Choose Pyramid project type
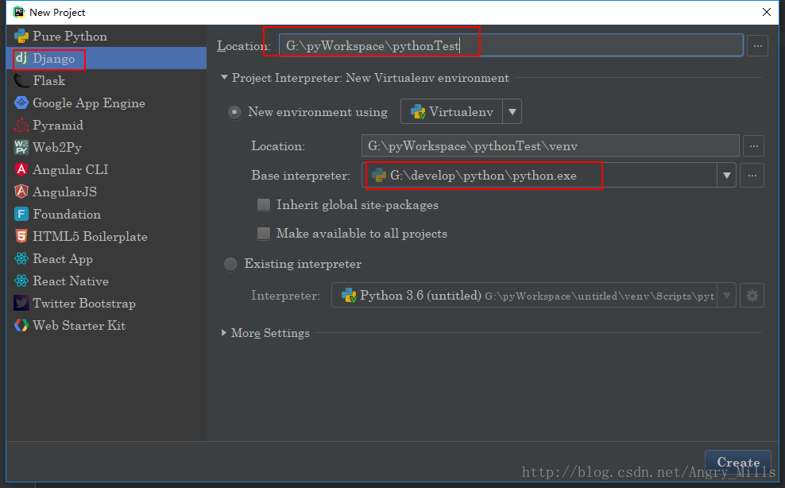 click(106, 126)
